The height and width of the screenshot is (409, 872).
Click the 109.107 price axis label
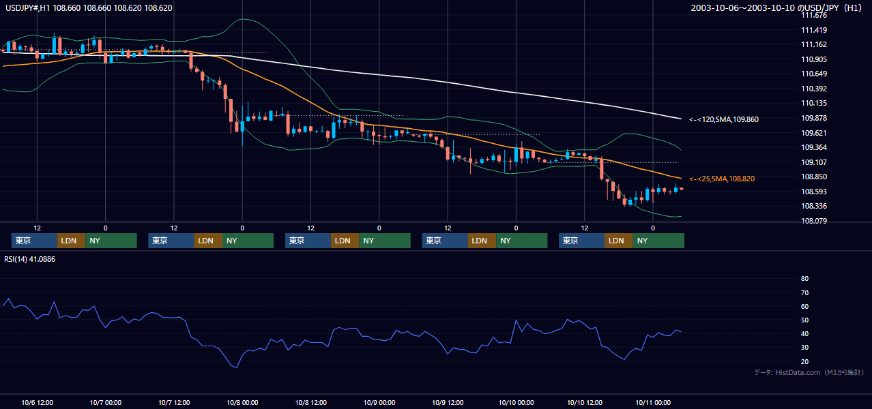[x=813, y=162]
